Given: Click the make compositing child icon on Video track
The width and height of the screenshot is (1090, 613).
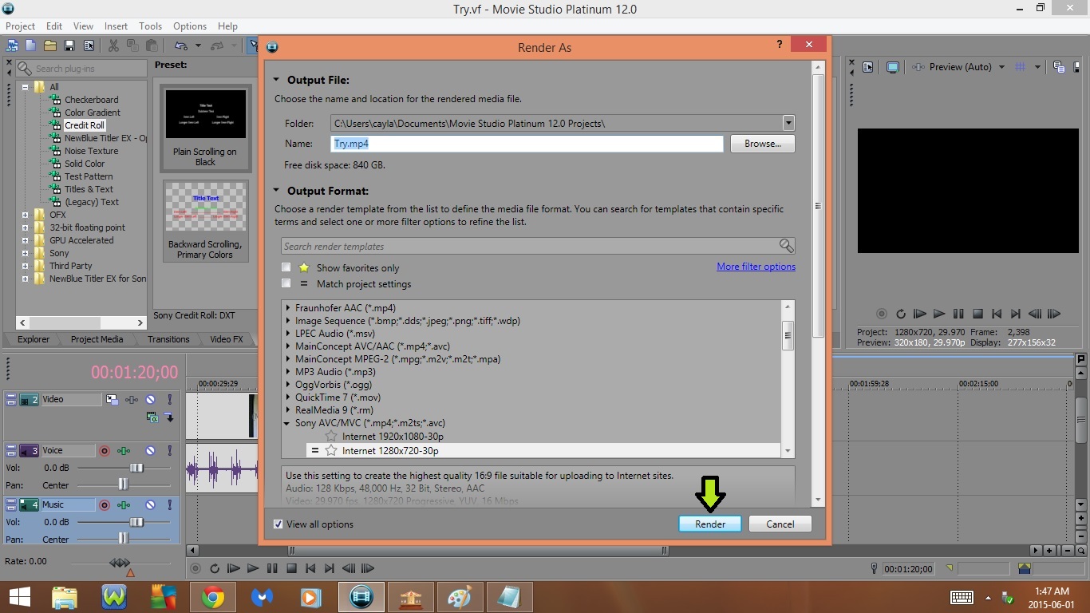Looking at the screenshot, I should [x=169, y=417].
